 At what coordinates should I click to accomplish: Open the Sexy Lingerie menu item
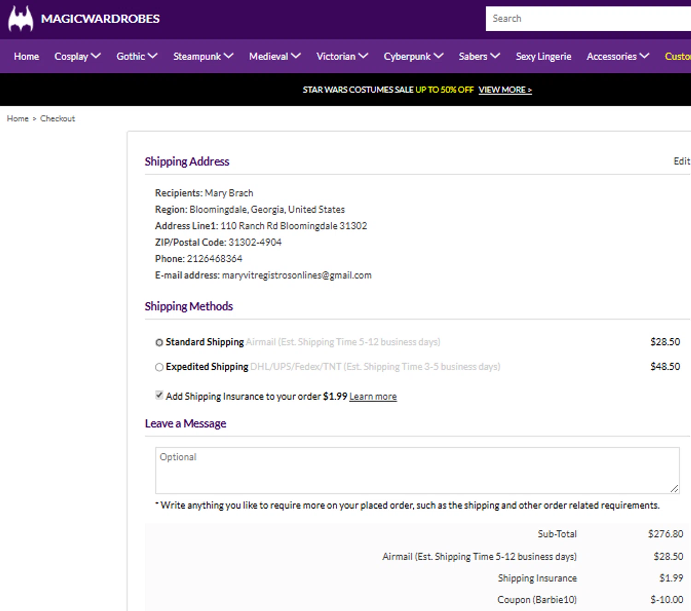(x=544, y=56)
